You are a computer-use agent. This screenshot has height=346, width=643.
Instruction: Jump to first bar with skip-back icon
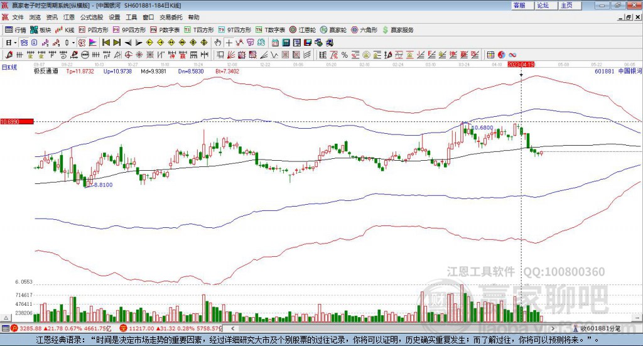(105, 43)
